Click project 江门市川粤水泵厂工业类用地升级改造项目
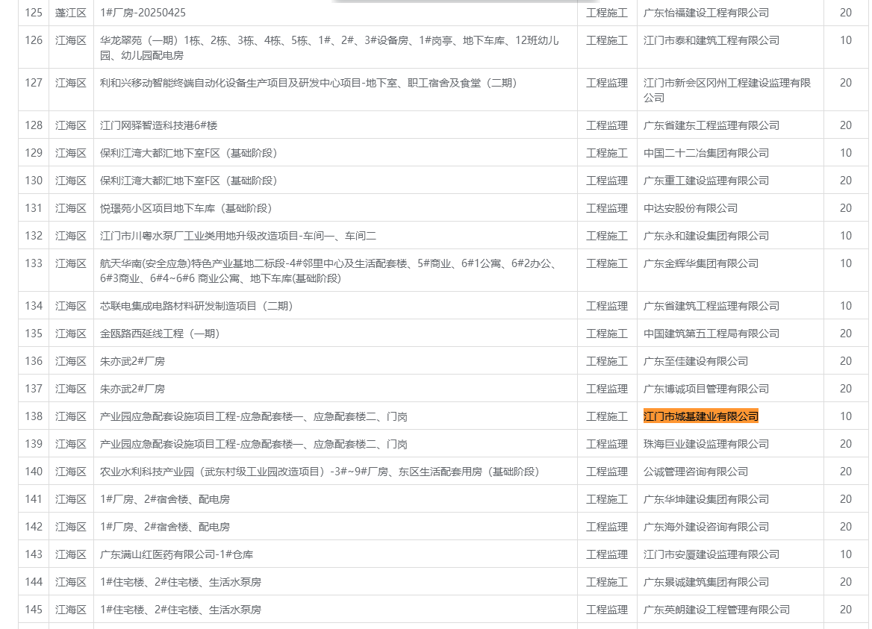The image size is (872, 629). (x=238, y=236)
